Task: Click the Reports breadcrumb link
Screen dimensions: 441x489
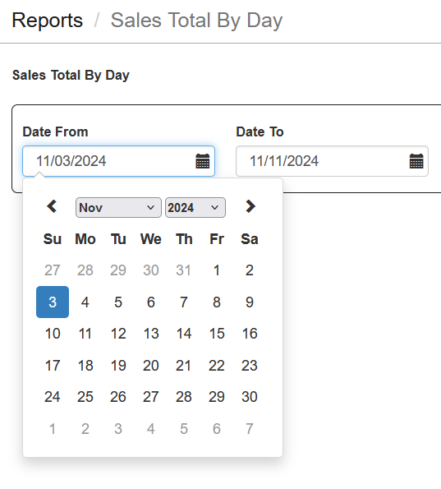Action: tap(48, 21)
